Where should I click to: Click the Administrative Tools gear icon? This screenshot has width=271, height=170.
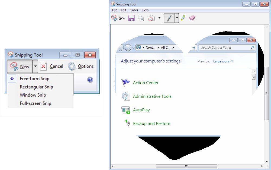tap(126, 96)
